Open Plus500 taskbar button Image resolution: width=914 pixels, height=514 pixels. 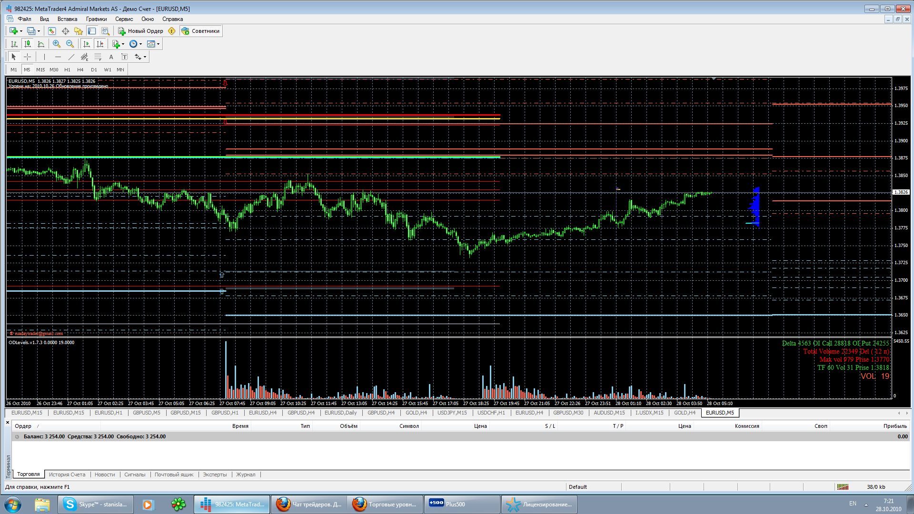[x=462, y=504]
